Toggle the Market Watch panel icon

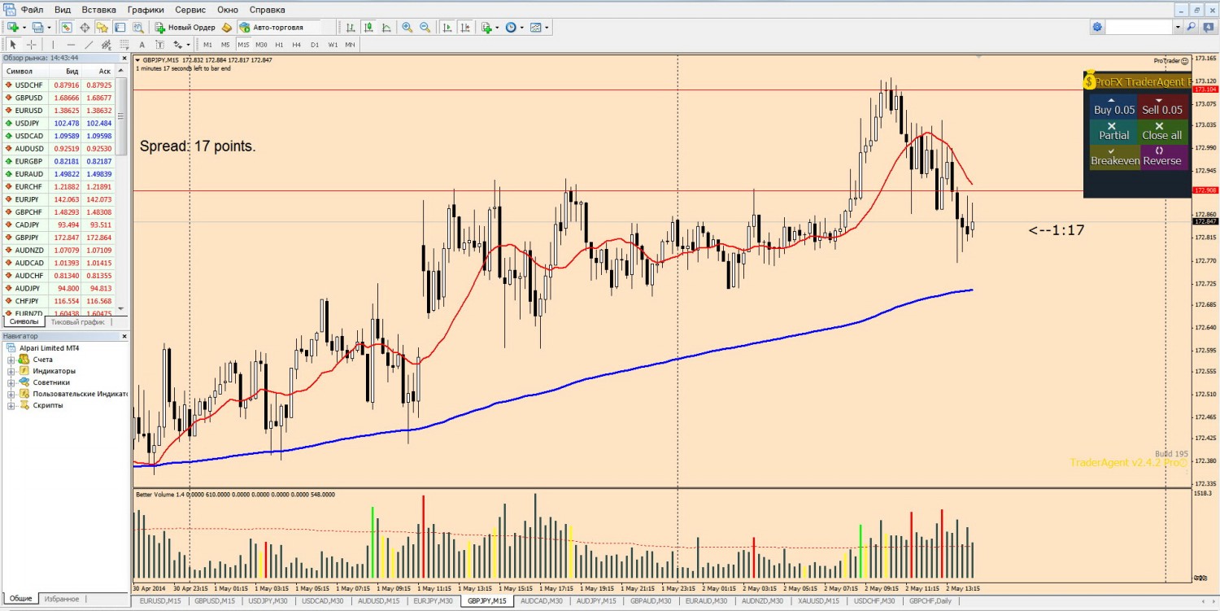click(67, 27)
